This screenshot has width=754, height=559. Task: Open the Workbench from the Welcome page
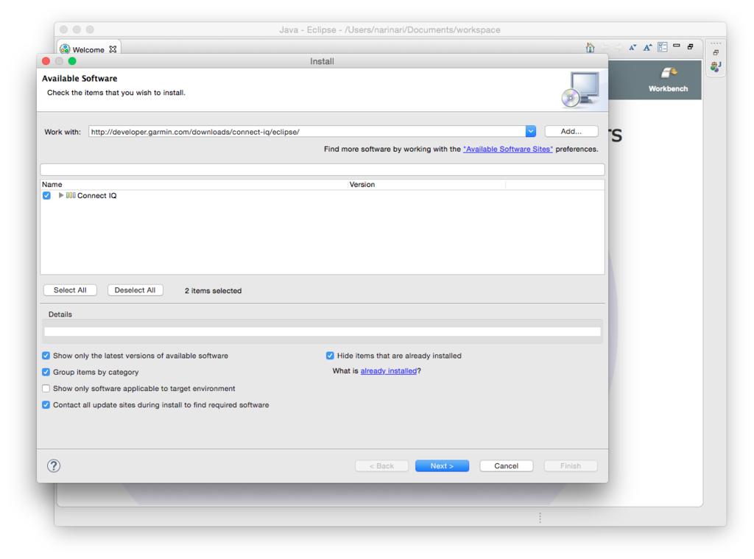(x=668, y=80)
